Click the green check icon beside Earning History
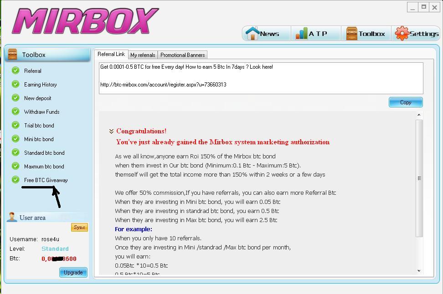The image size is (443, 294). 15,84
